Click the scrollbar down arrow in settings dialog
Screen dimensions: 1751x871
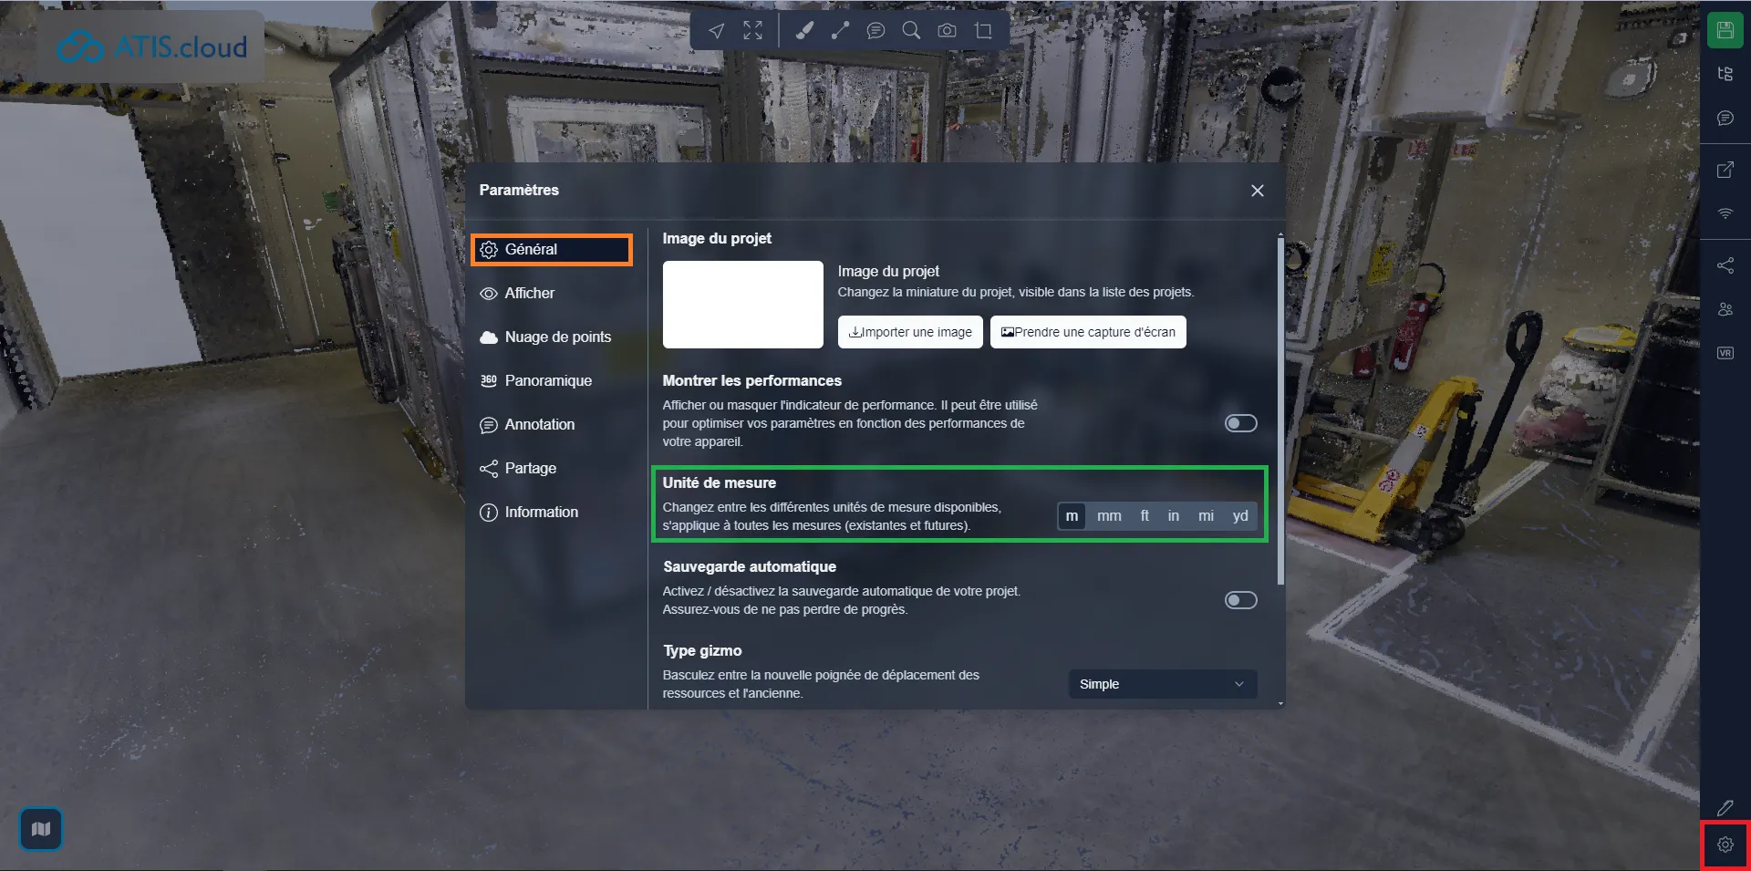(1280, 703)
